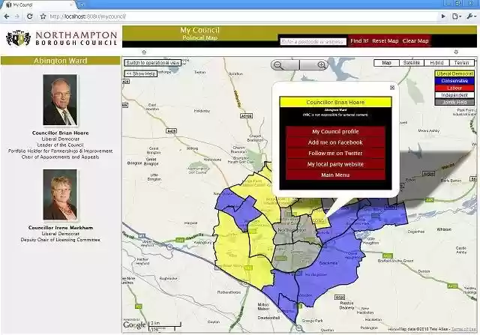
Task: Zoom out the map with minus magnifier
Action: pos(278,65)
